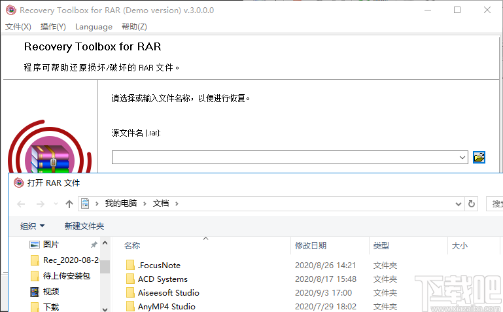Expand the chevron after 文档 in breadcrumb
The image size is (503, 312).
click(x=177, y=203)
